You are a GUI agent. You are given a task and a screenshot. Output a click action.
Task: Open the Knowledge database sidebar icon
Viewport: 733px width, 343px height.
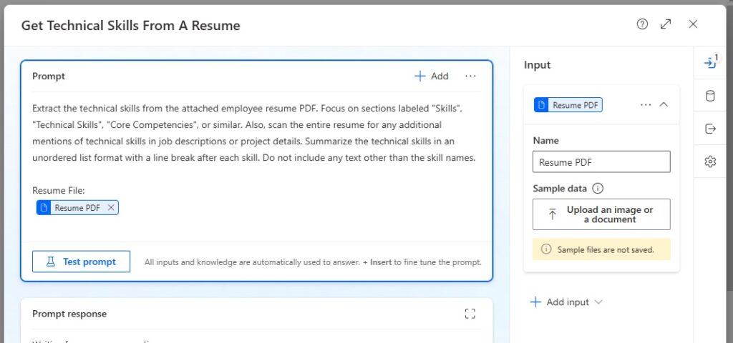coord(710,96)
